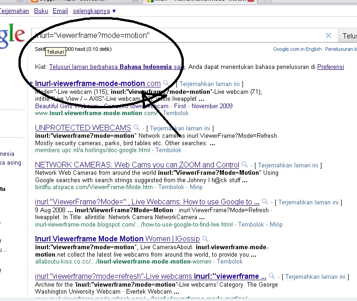Open inurl:"ViewerFrame?Mode=" Live Webcams result
The height and width of the screenshot is (301, 357).
(147, 202)
